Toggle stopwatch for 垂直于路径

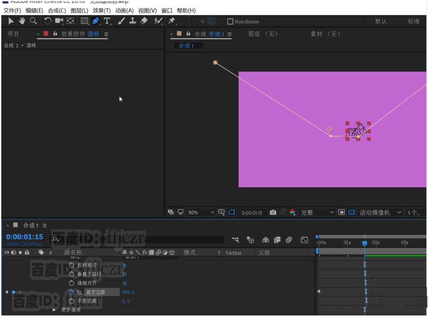pos(71,274)
